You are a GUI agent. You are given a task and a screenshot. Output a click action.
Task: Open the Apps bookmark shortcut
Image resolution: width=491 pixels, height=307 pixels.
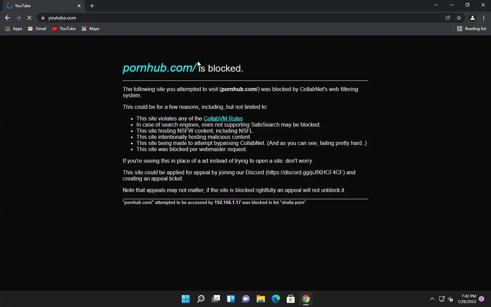click(x=14, y=29)
